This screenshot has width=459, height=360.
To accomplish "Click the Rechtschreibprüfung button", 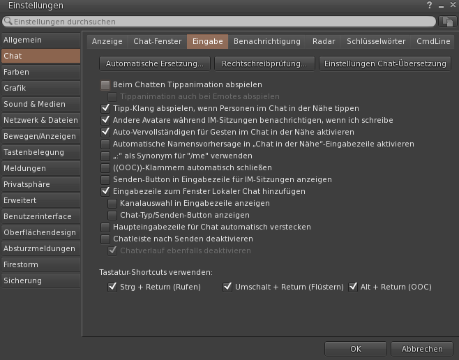I will (x=264, y=63).
